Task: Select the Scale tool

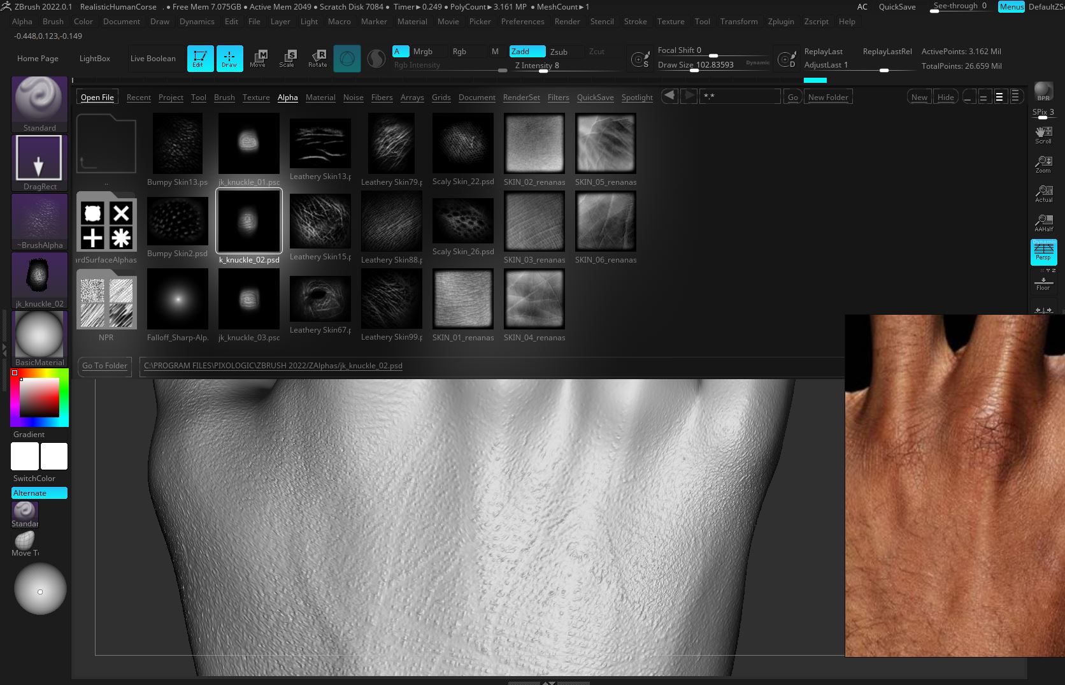Action: (288, 58)
